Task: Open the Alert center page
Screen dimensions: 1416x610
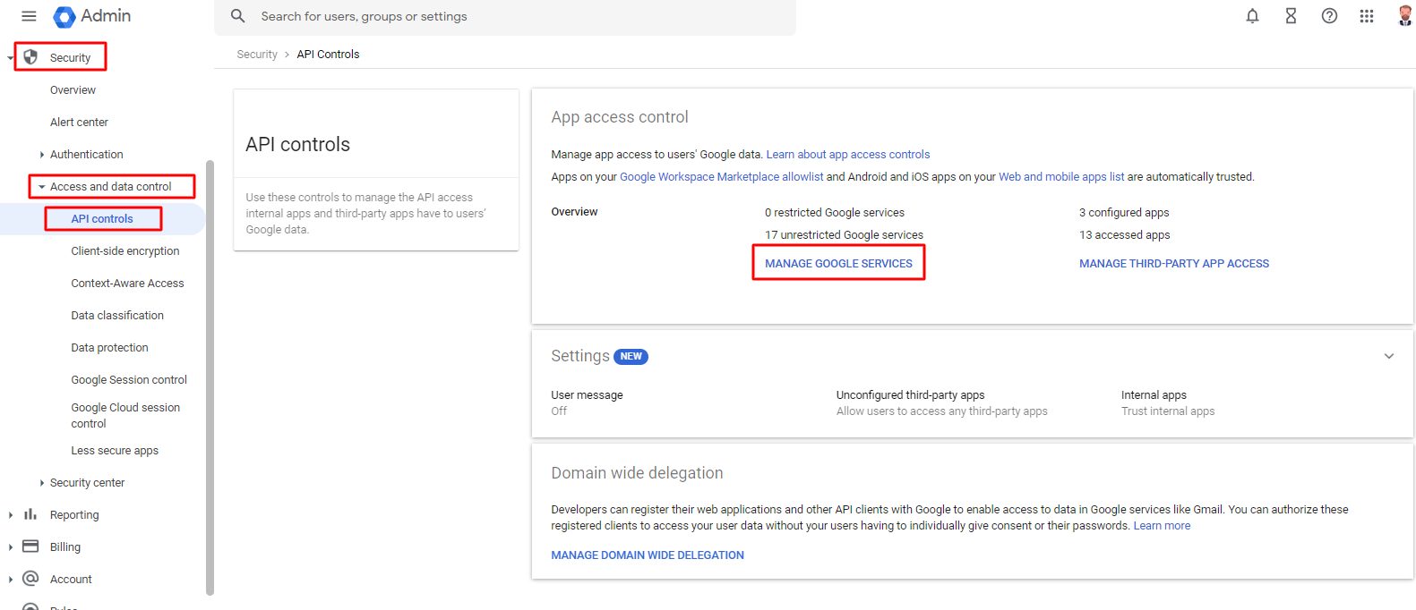Action: [x=79, y=123]
